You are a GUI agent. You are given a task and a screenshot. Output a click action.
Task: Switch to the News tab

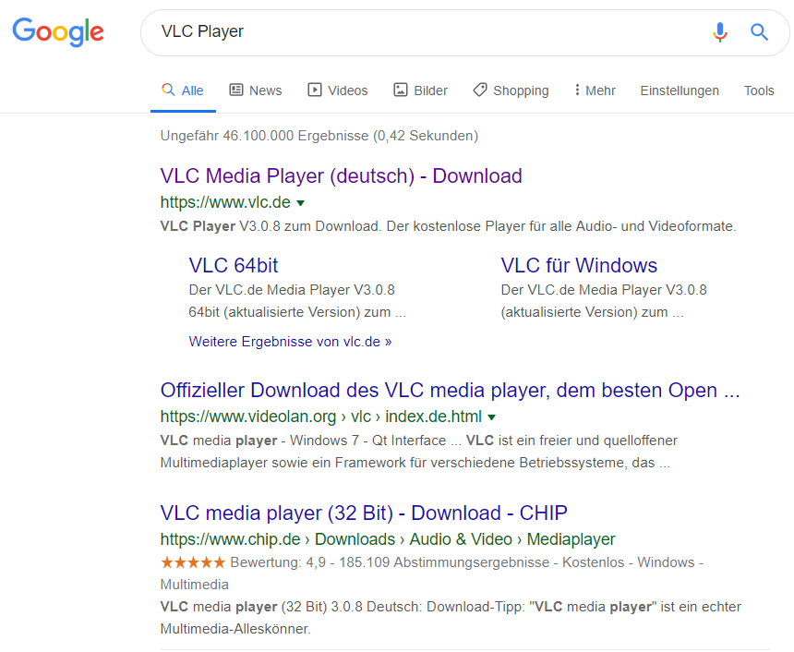click(256, 91)
